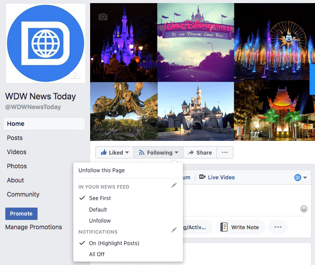Open the Posts section
The width and height of the screenshot is (315, 265).
click(x=15, y=138)
